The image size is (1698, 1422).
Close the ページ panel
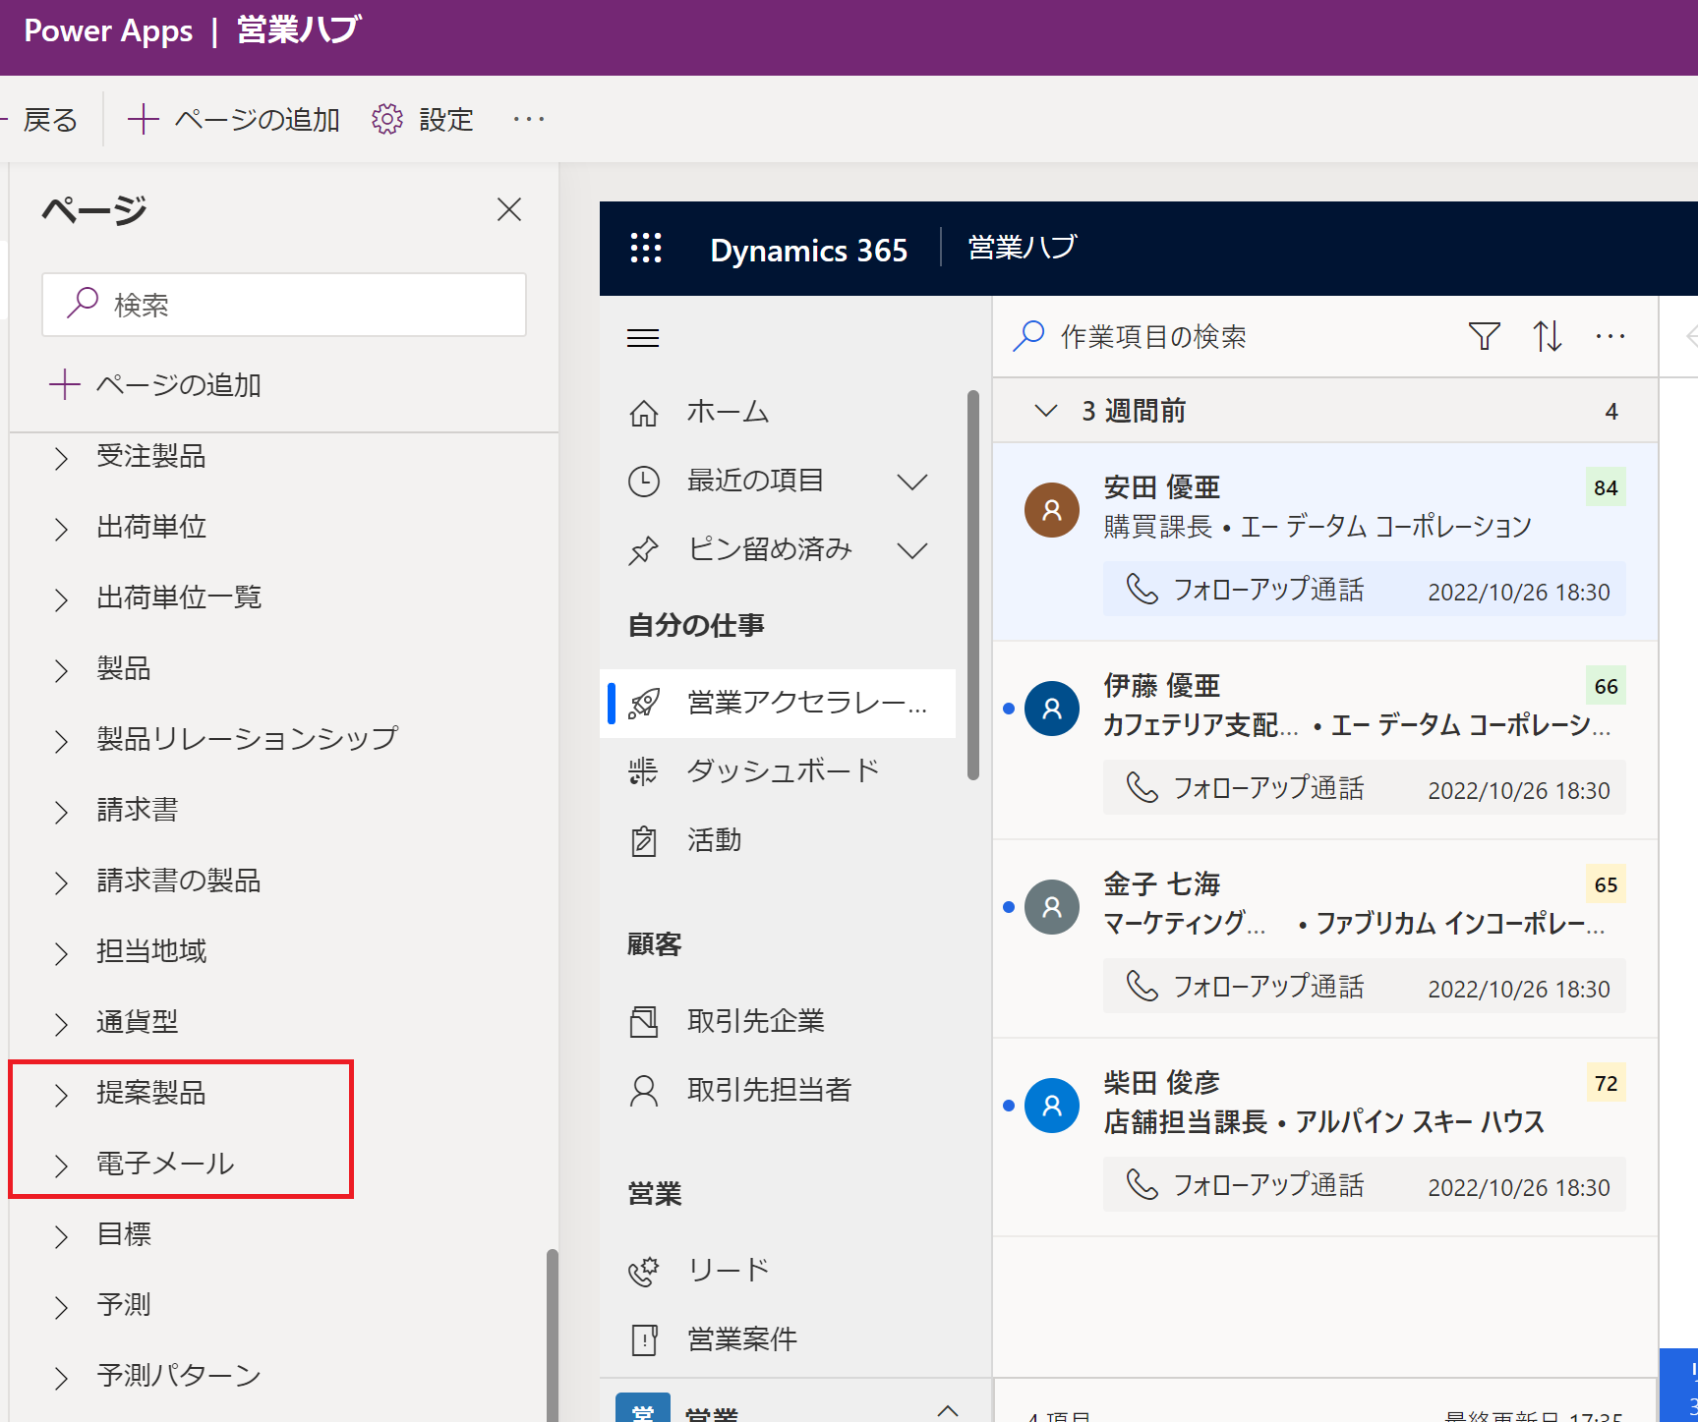coord(509,209)
